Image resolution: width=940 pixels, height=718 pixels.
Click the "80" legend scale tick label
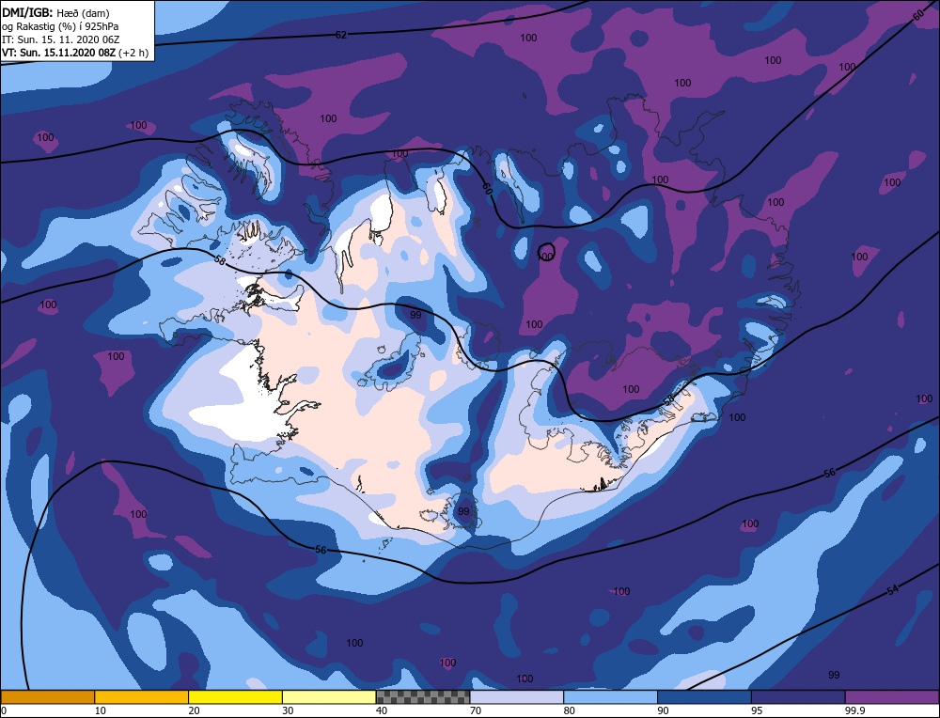(570, 710)
